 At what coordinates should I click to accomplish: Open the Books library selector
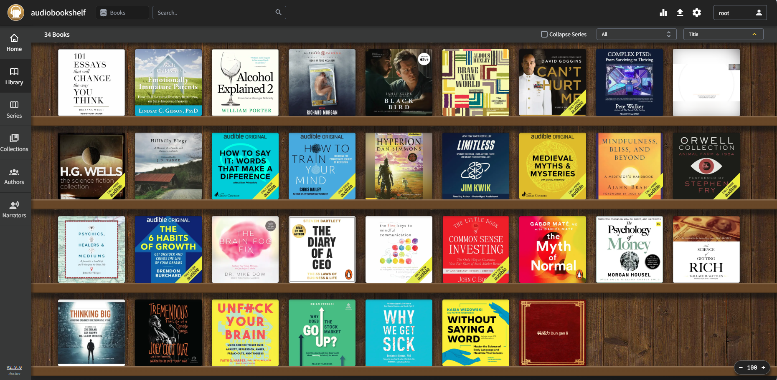click(x=122, y=13)
